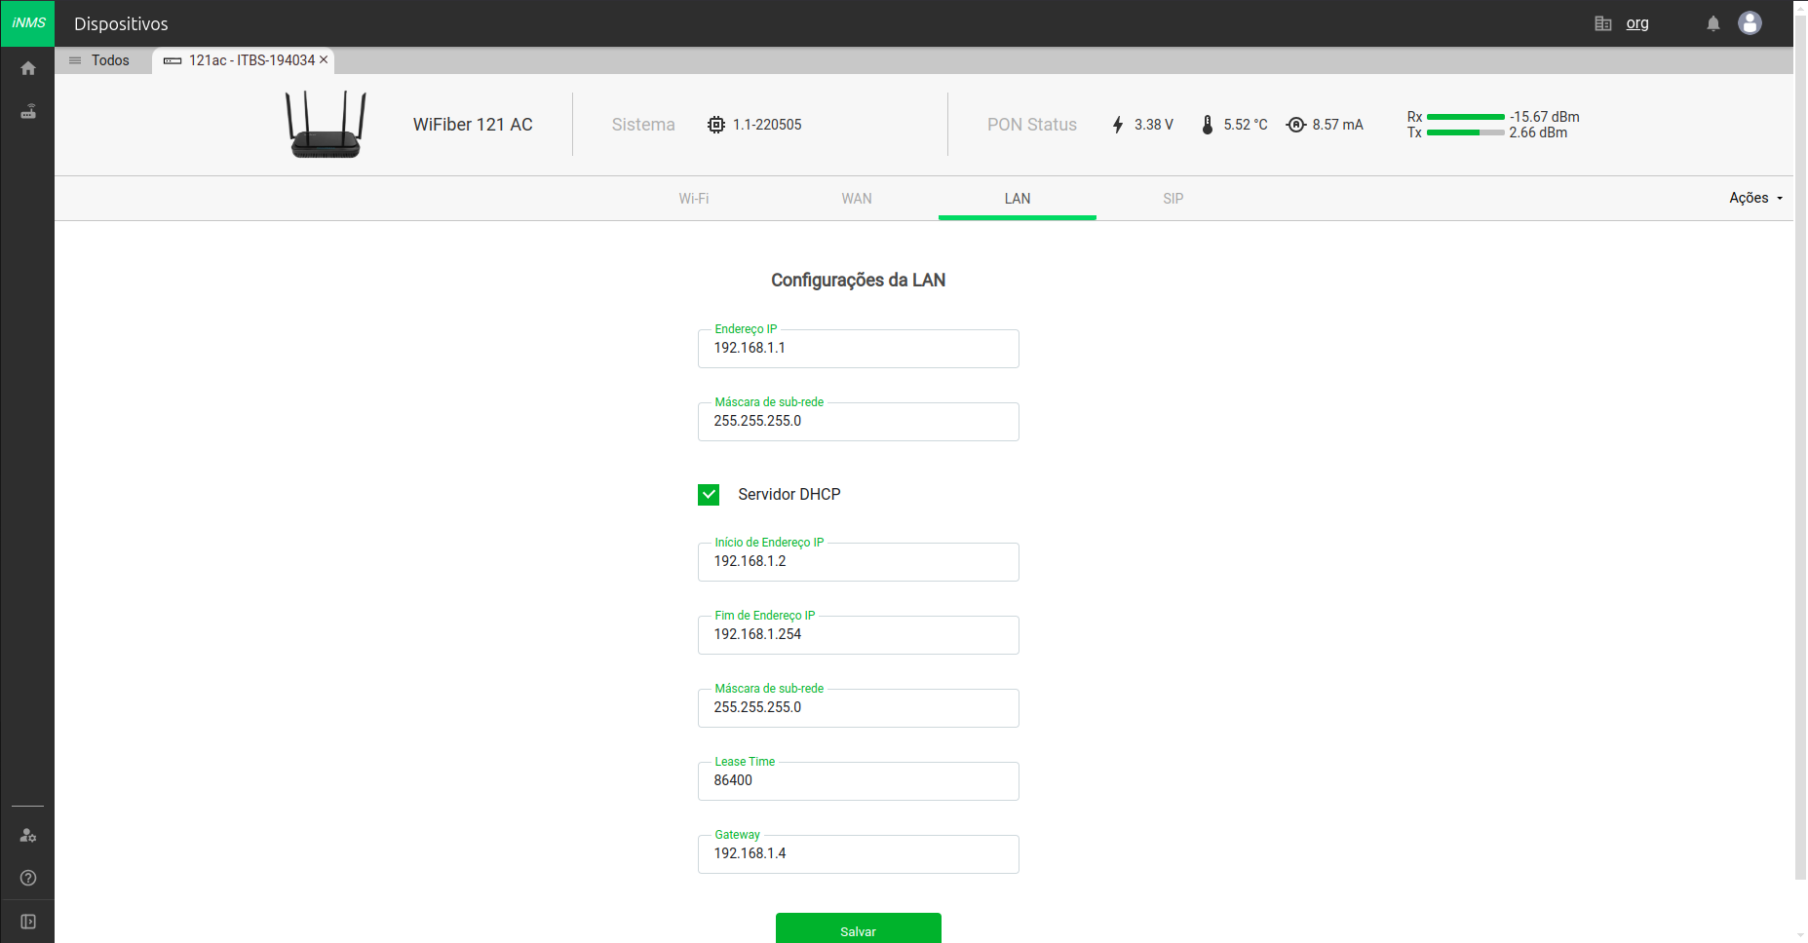Viewport: 1808px width, 943px height.
Task: Open the help question mark icon
Action: (28, 879)
